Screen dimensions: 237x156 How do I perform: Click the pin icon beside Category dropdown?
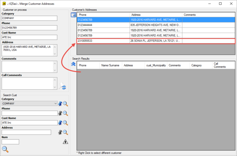(x=60, y=104)
